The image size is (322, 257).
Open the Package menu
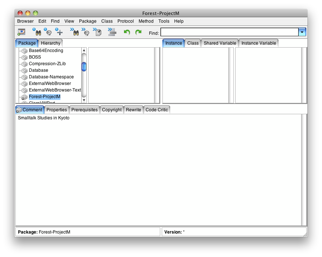[x=88, y=21]
